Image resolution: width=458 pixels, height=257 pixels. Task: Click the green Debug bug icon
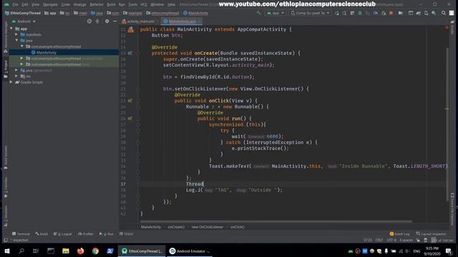point(360,13)
